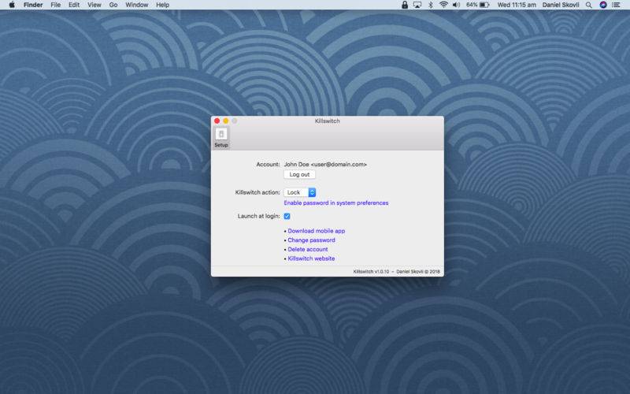Launch Siri from the menu bar
The image size is (630, 394).
[602, 5]
